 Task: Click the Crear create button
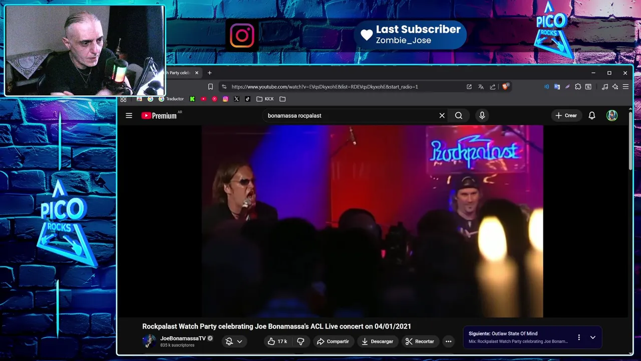coord(566,115)
